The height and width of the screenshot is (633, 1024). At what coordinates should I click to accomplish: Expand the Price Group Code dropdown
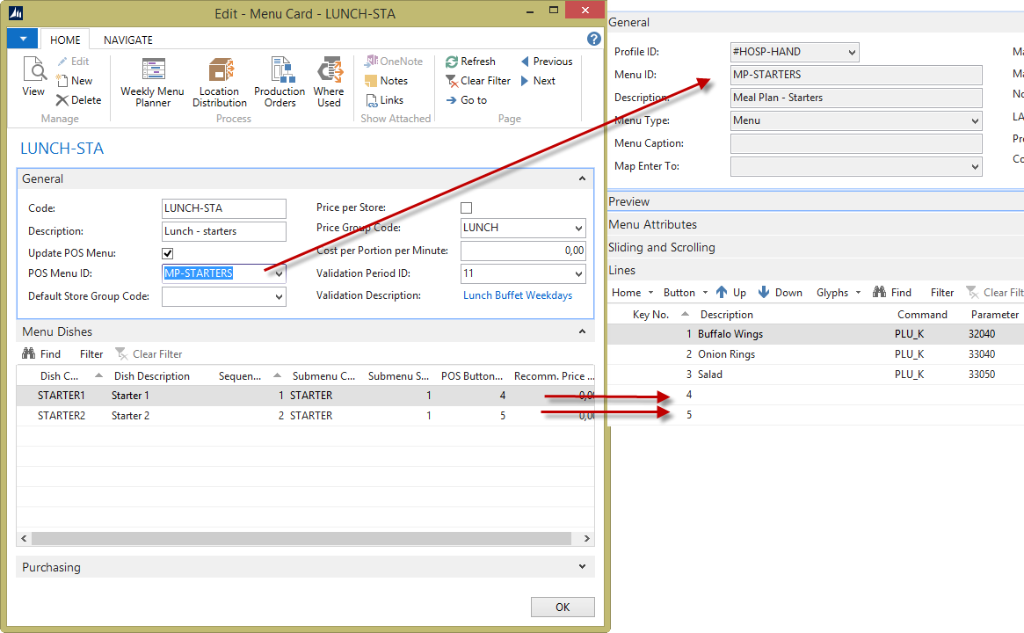[x=577, y=229]
